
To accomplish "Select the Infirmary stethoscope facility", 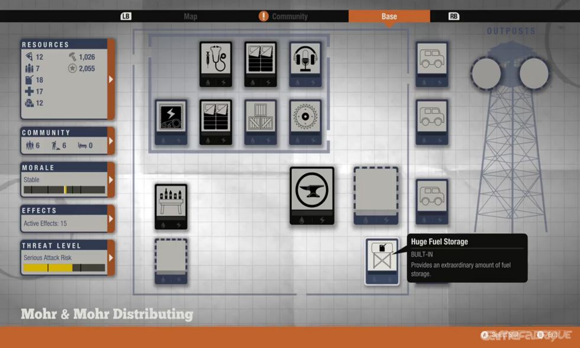I will coord(215,65).
